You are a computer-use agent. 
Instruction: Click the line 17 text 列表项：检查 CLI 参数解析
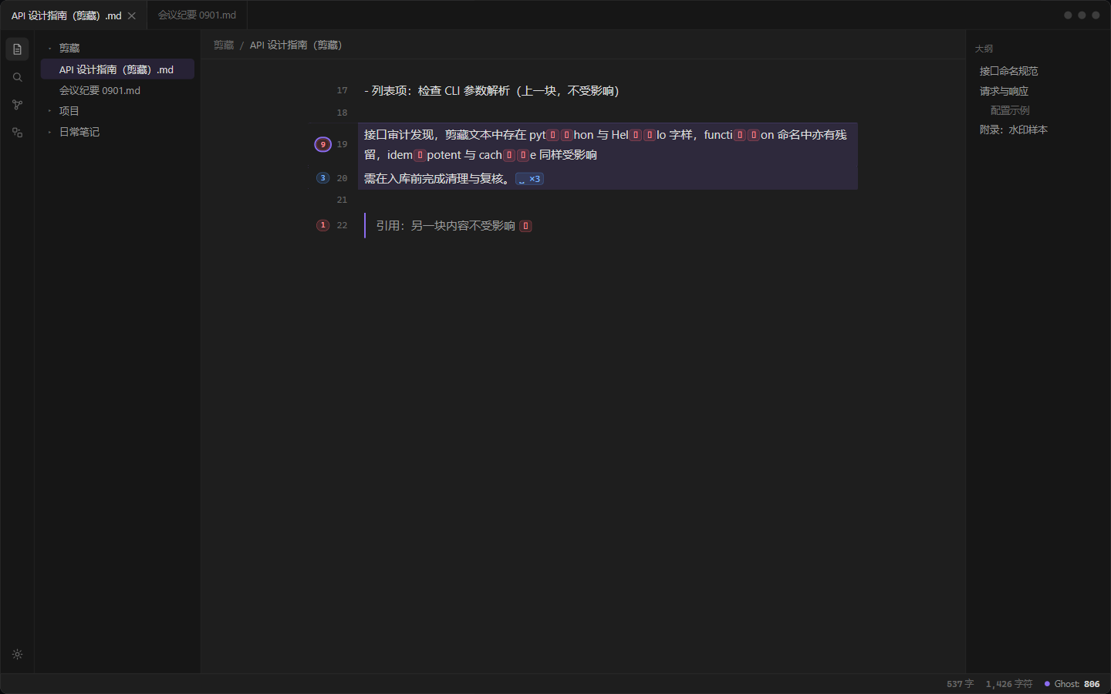pyautogui.click(x=441, y=91)
